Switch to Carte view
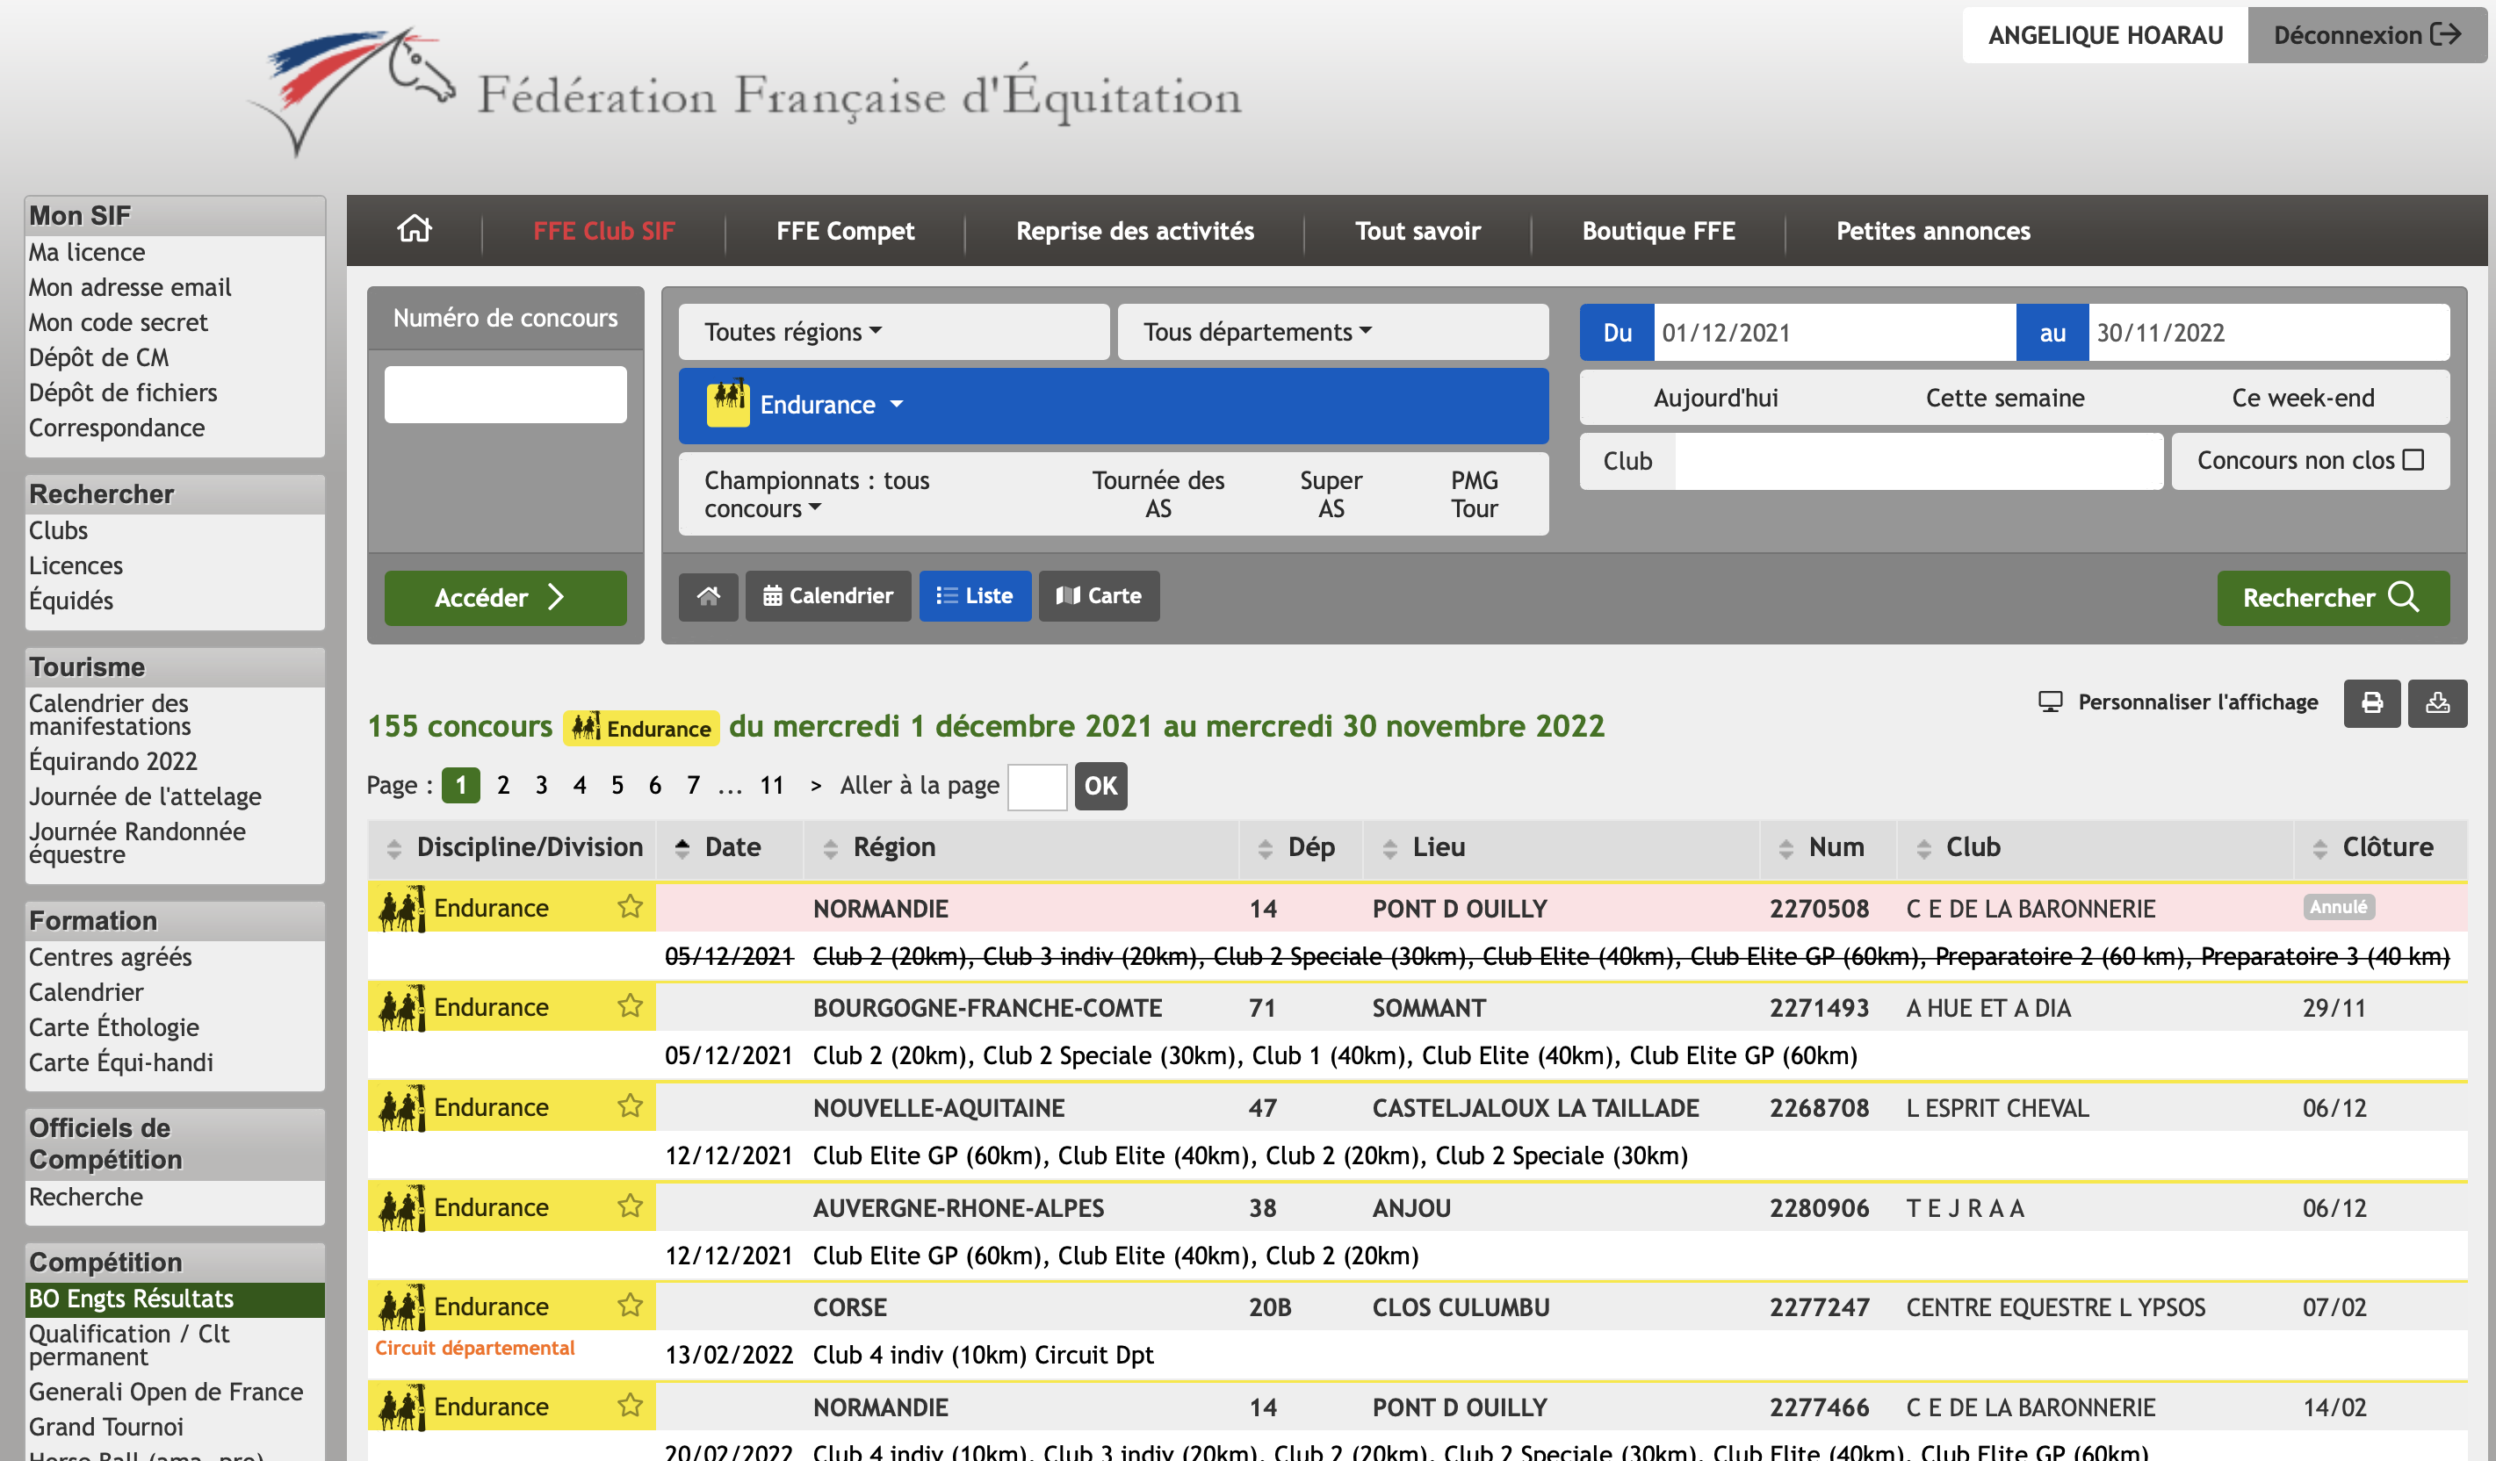 [1099, 595]
